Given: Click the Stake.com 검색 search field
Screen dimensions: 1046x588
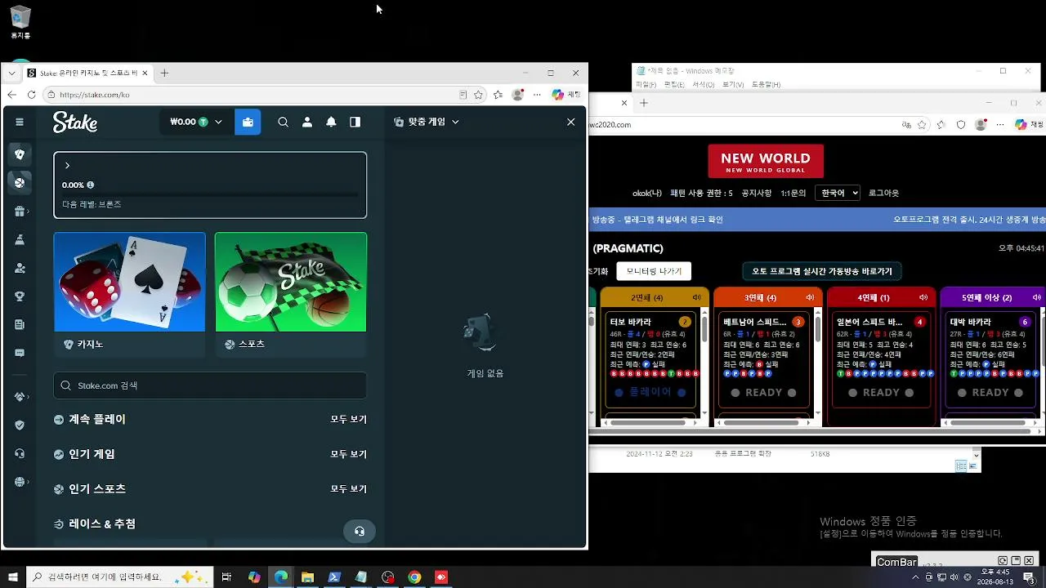Looking at the screenshot, I should click(210, 385).
